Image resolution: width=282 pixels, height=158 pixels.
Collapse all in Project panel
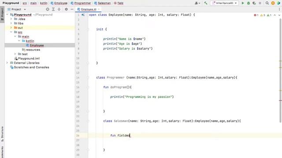pos(59,9)
